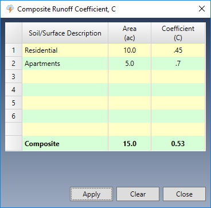Click empty description cell in row 6
Screen dimensions: 211x208
pyautogui.click(x=65, y=116)
